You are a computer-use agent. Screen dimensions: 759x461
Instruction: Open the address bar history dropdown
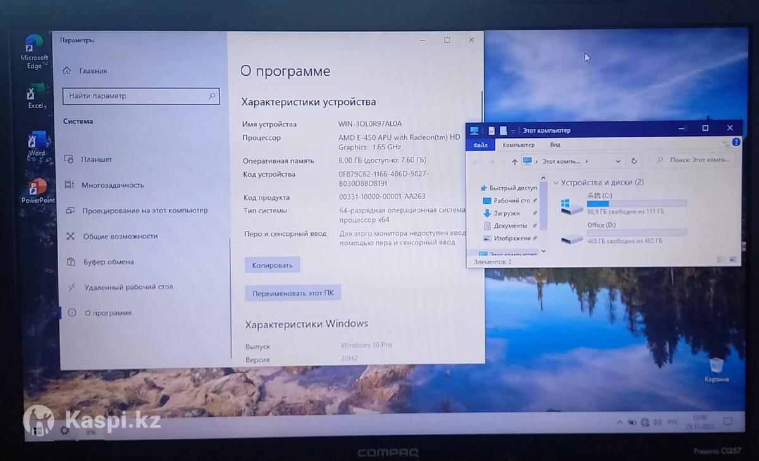tap(618, 161)
